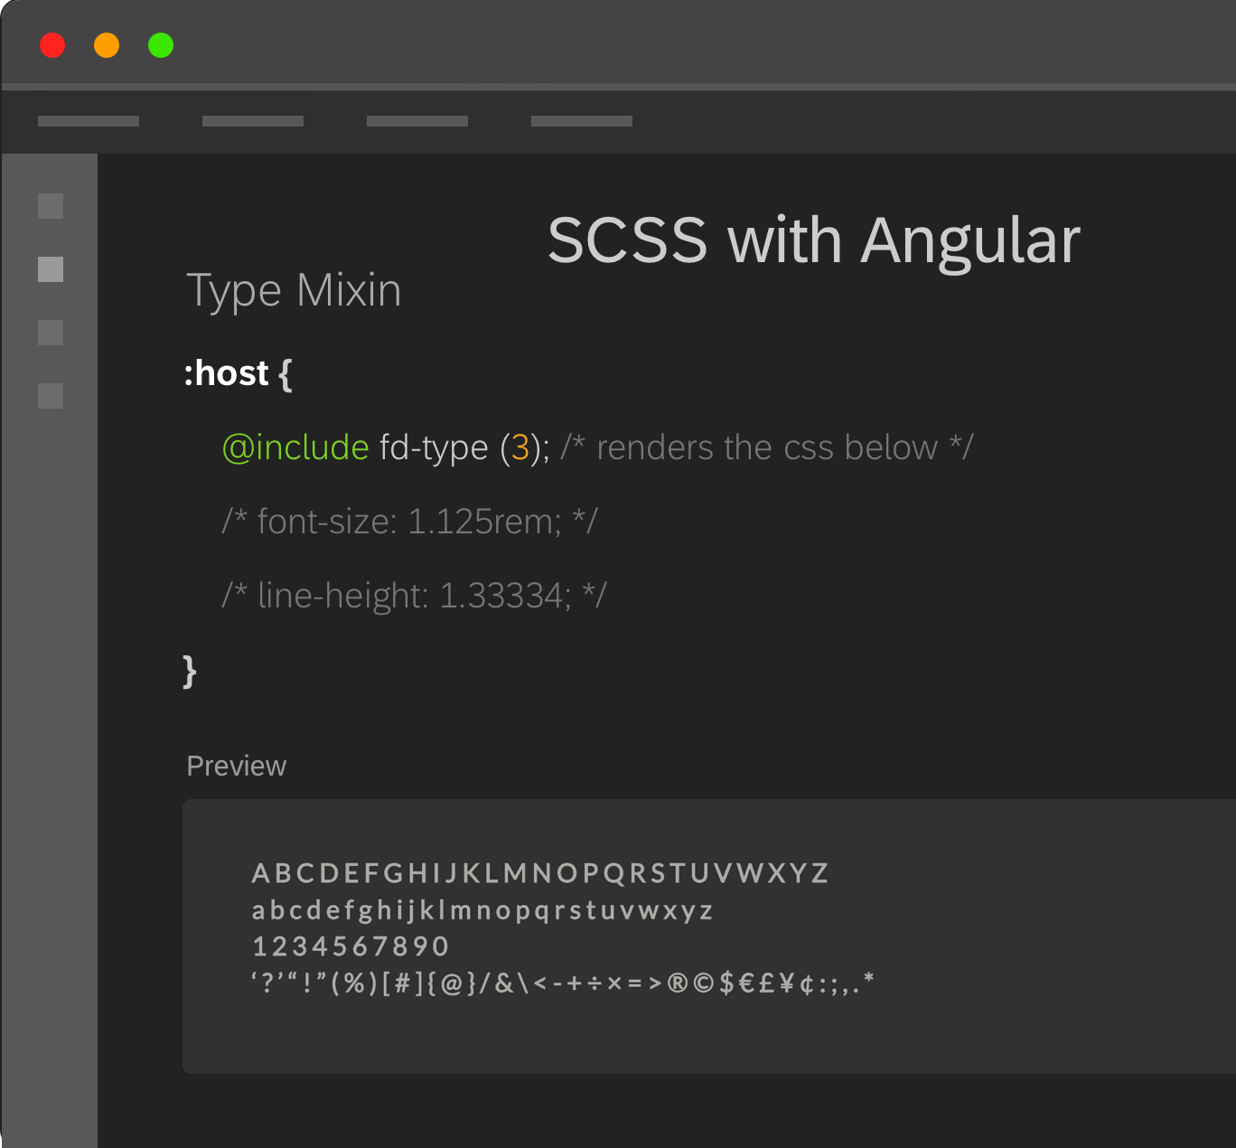Open the first menu bar placeholder item
This screenshot has width=1236, height=1148.
click(x=89, y=121)
